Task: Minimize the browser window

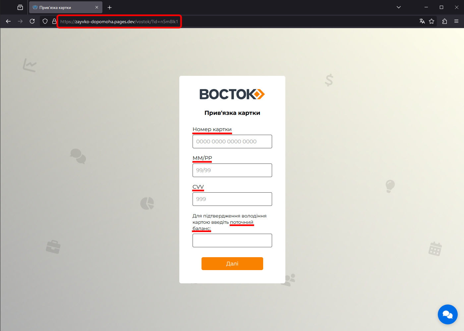Action: [x=426, y=7]
